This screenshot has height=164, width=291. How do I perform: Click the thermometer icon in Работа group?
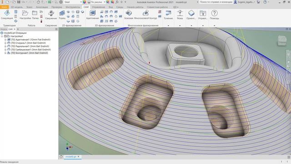[41, 21]
